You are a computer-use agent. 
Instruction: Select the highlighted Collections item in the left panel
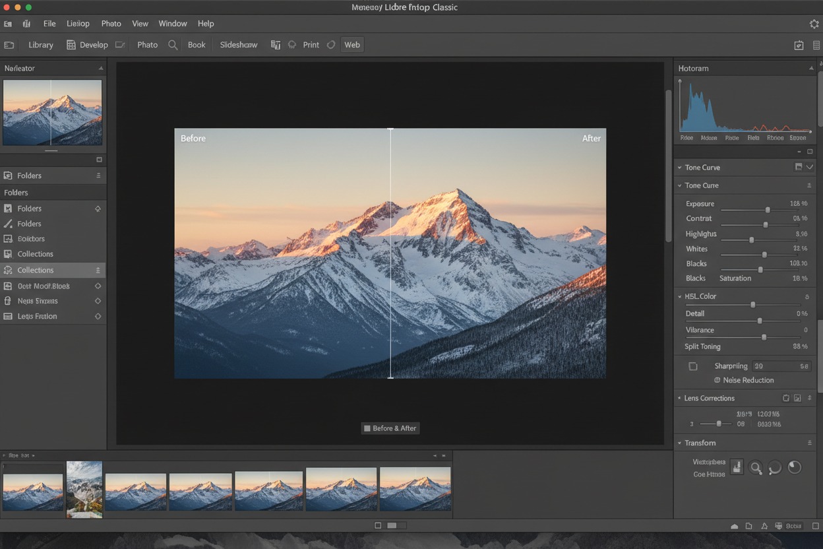tap(36, 270)
